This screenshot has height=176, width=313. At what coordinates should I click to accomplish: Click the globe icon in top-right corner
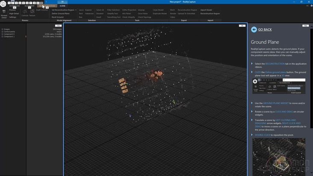[x=311, y=6]
